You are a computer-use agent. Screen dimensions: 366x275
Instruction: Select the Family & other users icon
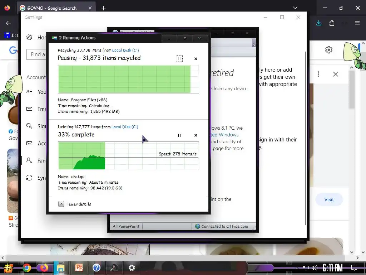(x=29, y=160)
